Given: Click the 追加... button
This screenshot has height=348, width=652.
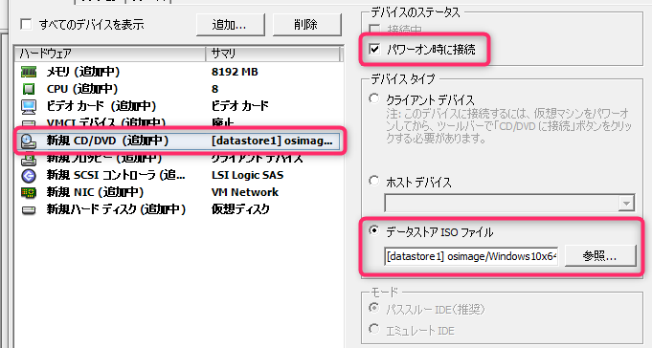Looking at the screenshot, I should point(230,25).
